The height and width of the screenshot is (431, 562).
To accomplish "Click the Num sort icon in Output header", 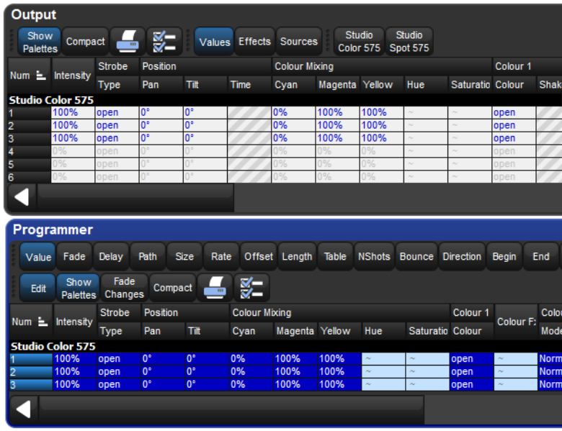I will 41,76.
